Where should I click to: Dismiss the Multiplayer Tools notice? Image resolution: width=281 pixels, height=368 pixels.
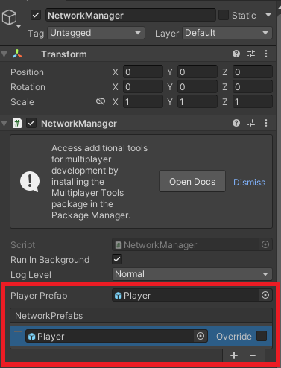pyautogui.click(x=249, y=183)
